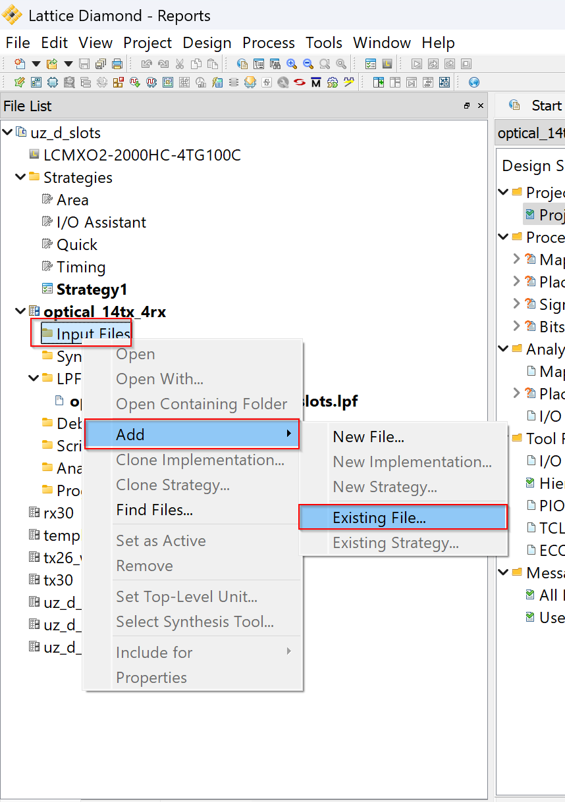Open the Project menu
Screen dimensions: 565x802
[x=148, y=43]
